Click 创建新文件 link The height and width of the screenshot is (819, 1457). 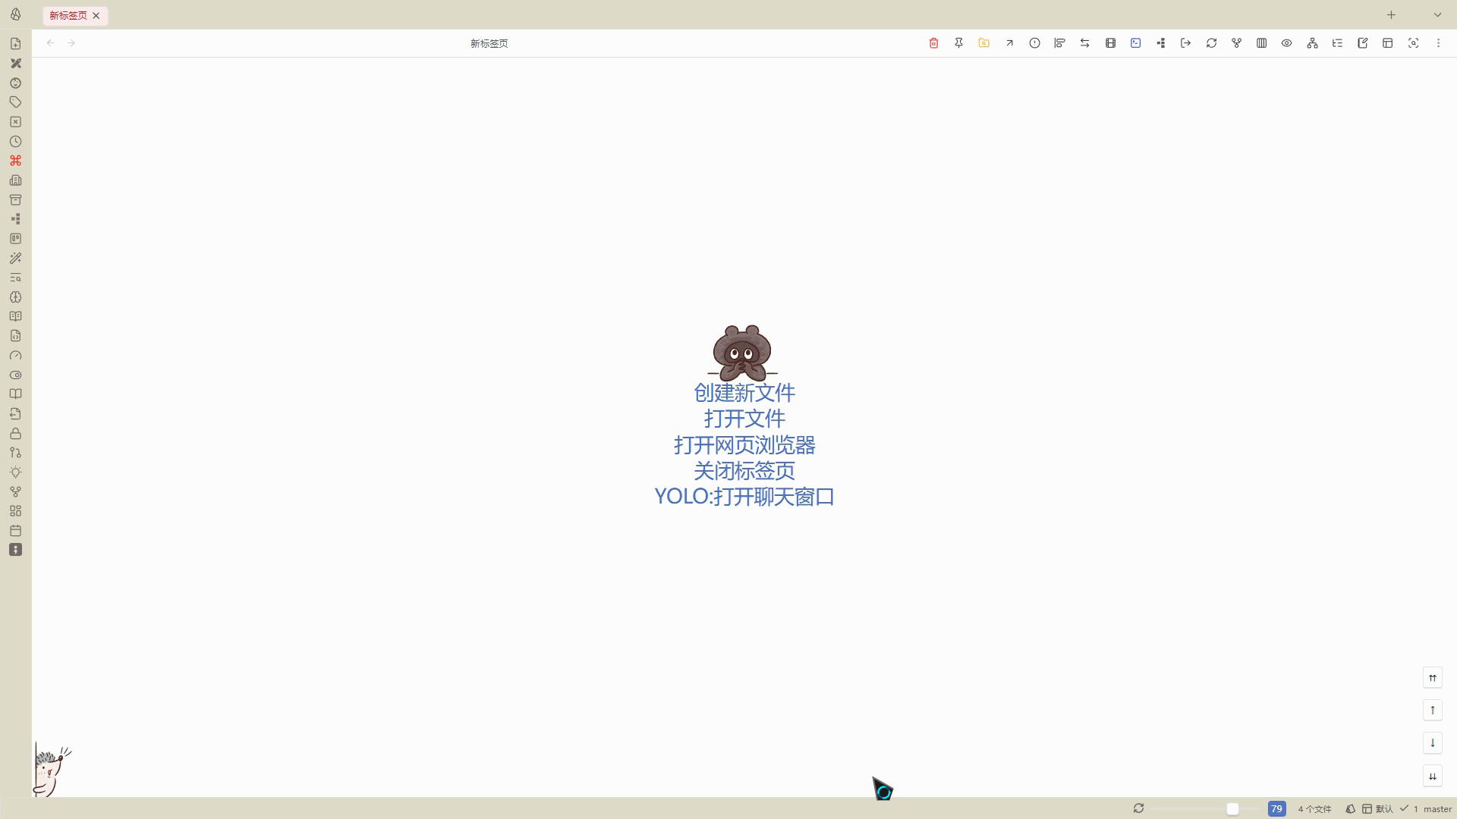[744, 393]
